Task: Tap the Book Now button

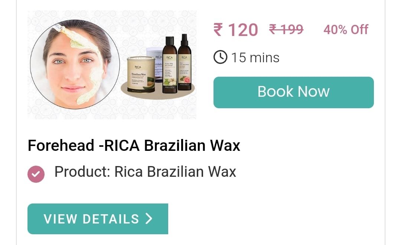Action: pos(294,92)
